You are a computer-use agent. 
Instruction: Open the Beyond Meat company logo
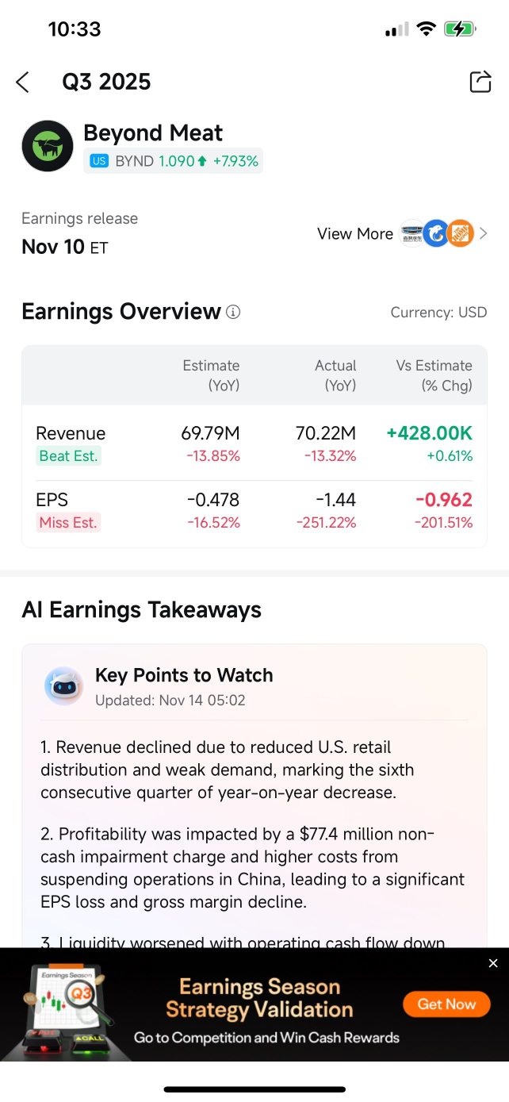click(48, 146)
